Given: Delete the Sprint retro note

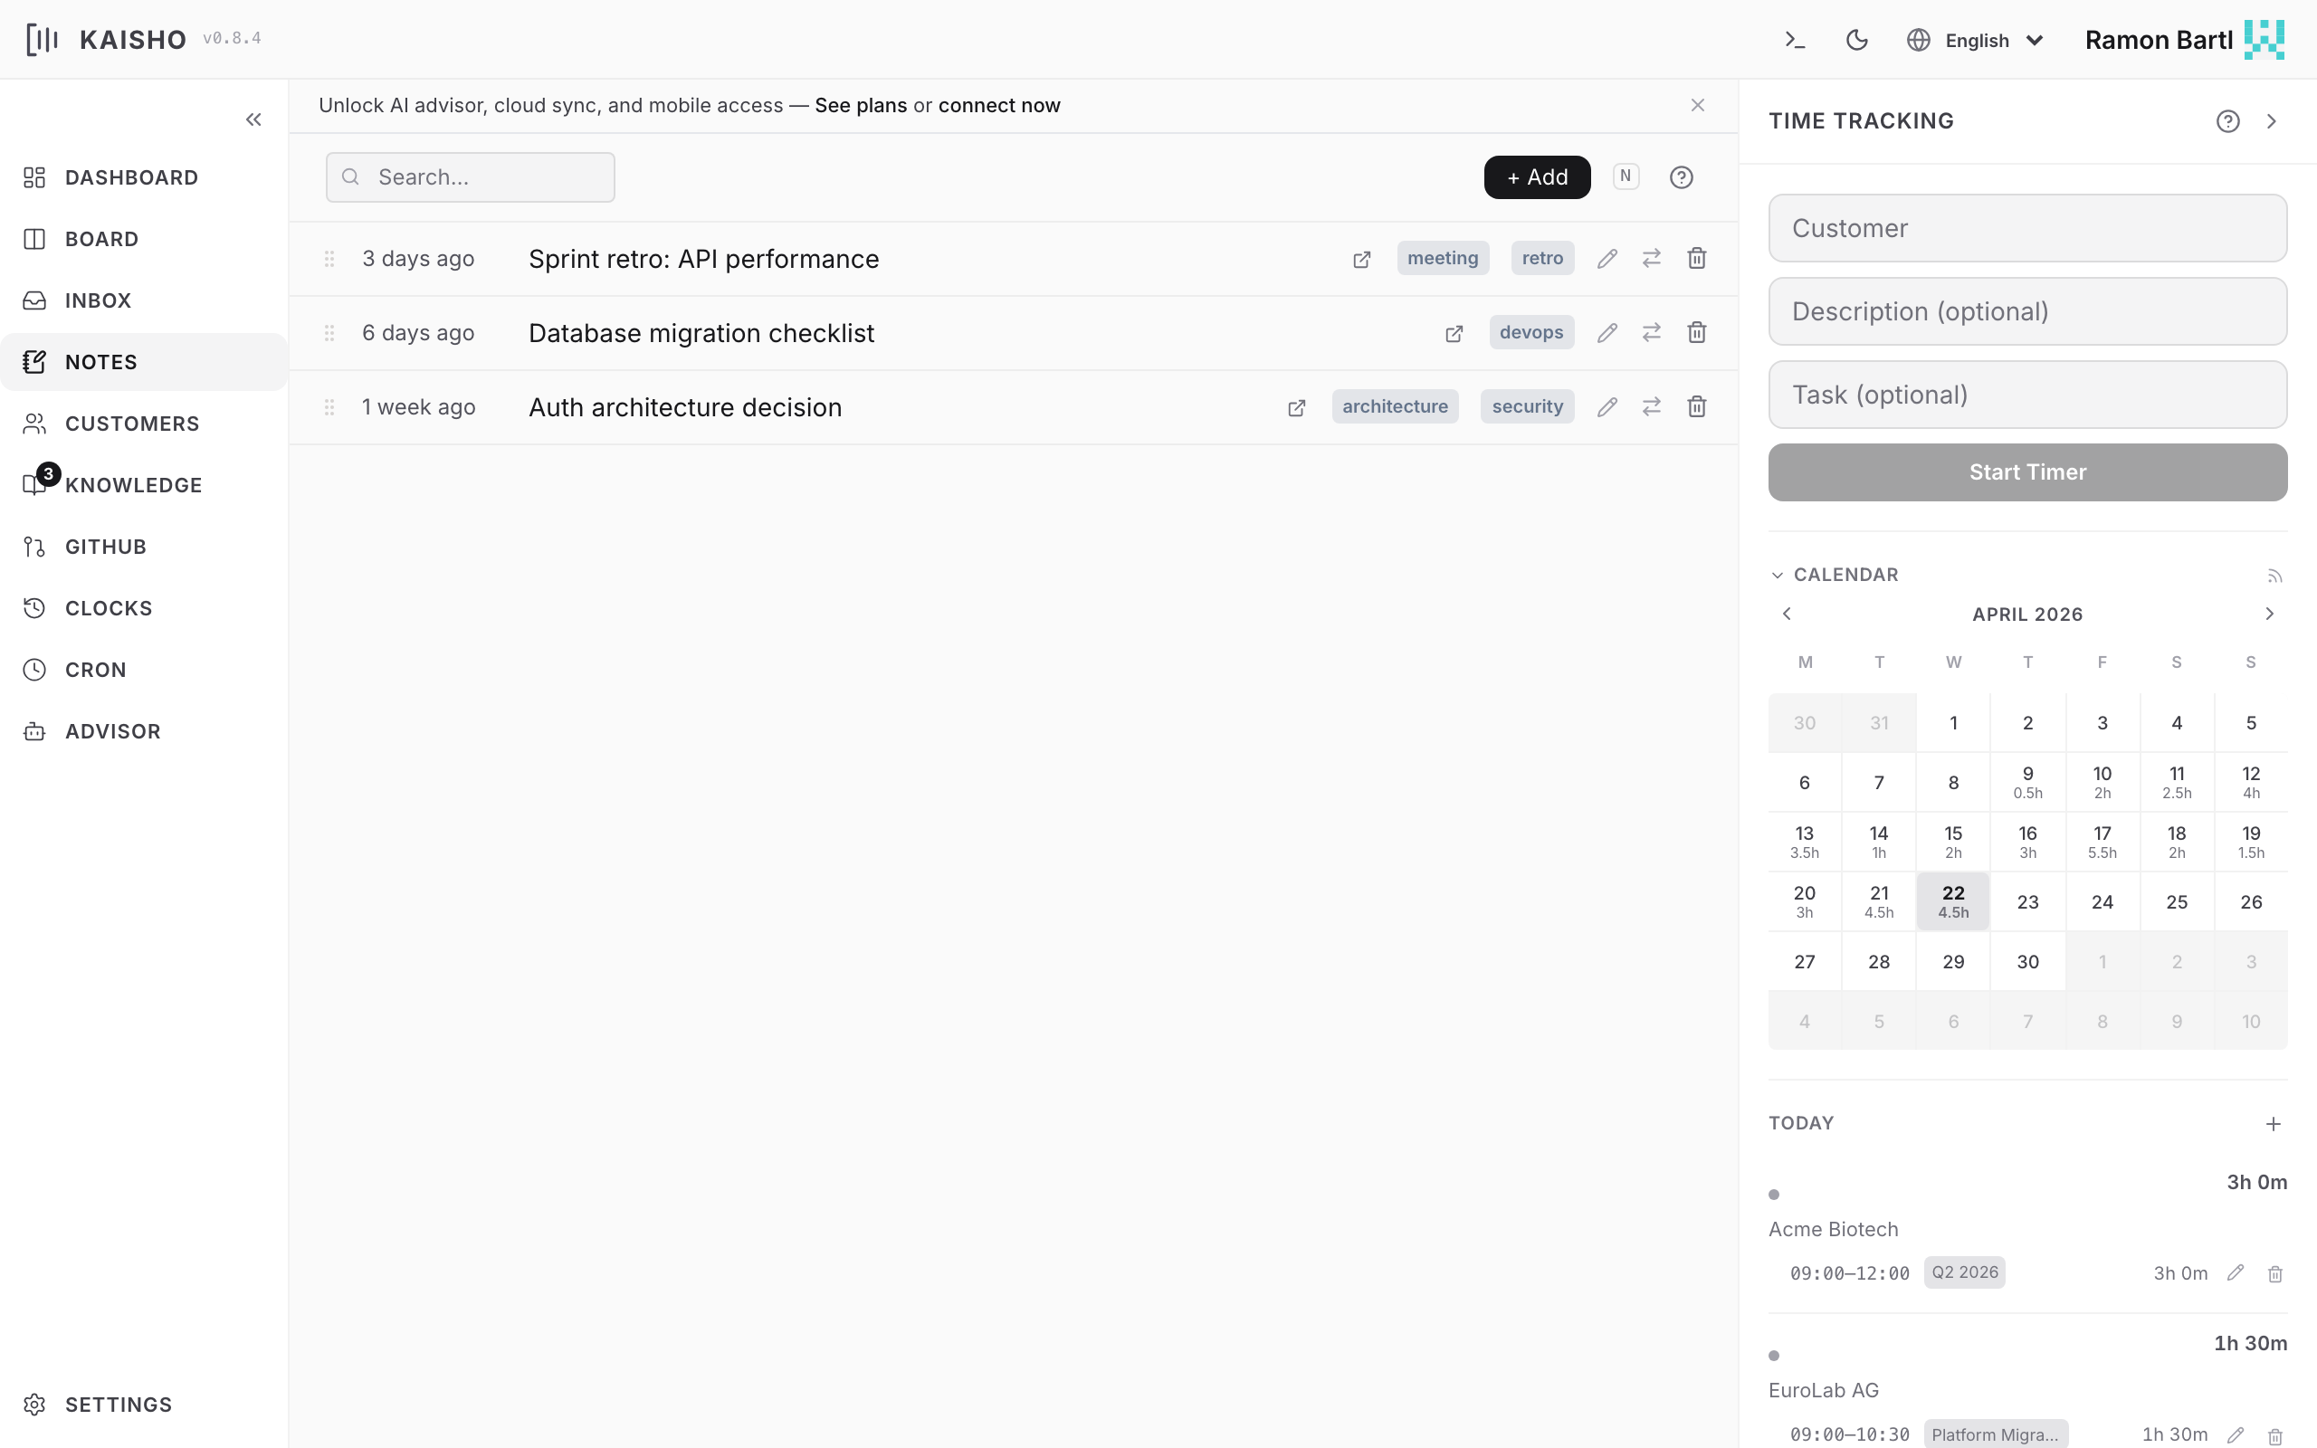Looking at the screenshot, I should (1697, 259).
